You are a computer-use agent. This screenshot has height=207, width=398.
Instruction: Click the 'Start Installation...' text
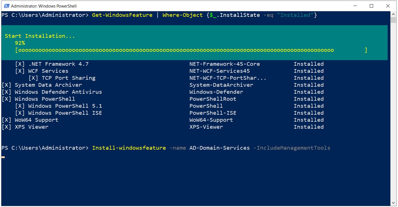pyautogui.click(x=40, y=36)
